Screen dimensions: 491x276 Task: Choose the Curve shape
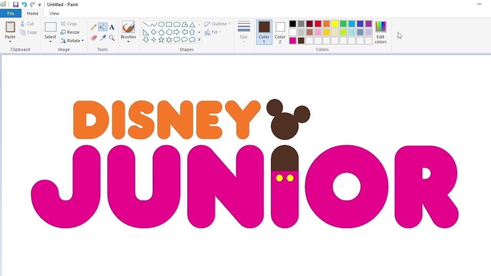pos(153,25)
